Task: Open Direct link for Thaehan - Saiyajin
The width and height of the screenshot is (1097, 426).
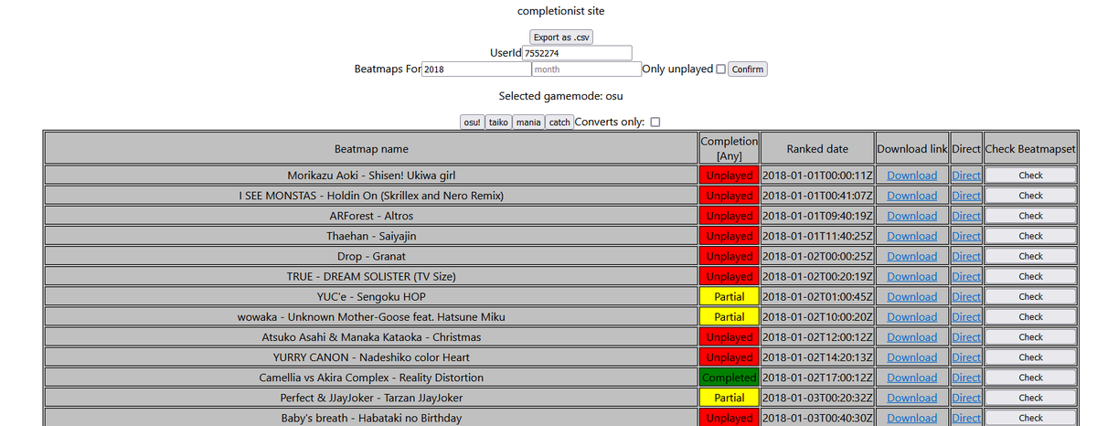Action: 966,236
